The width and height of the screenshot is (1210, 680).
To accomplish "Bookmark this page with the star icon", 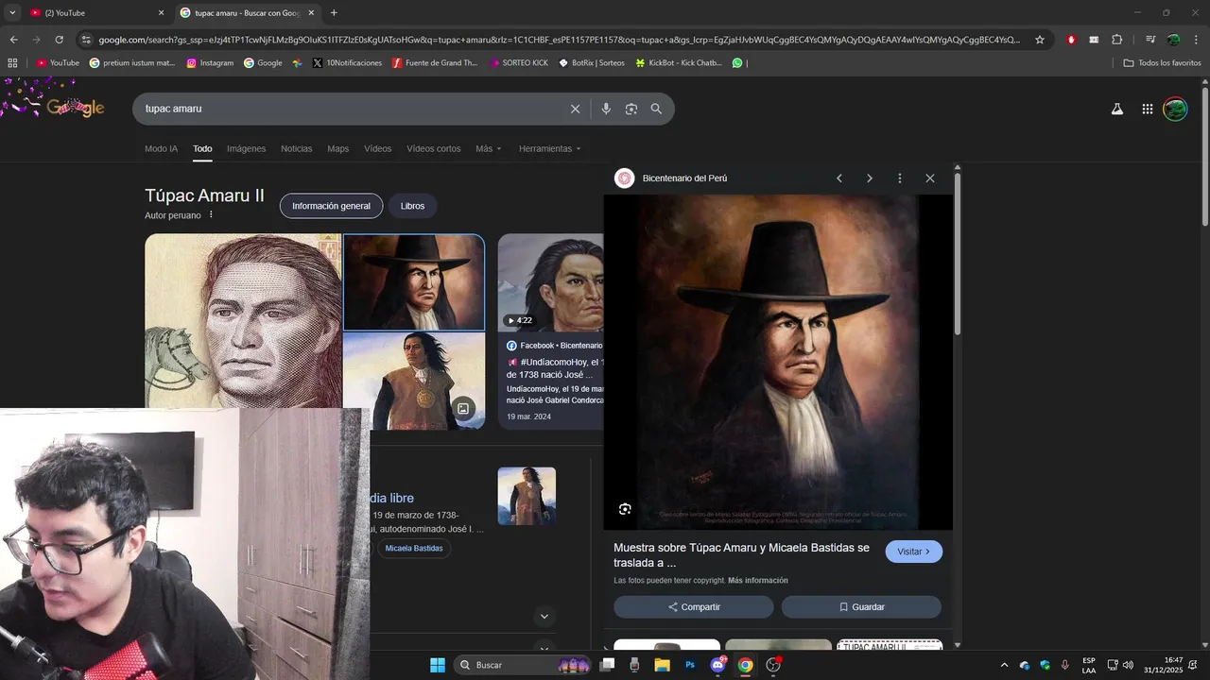I will pos(1040,40).
